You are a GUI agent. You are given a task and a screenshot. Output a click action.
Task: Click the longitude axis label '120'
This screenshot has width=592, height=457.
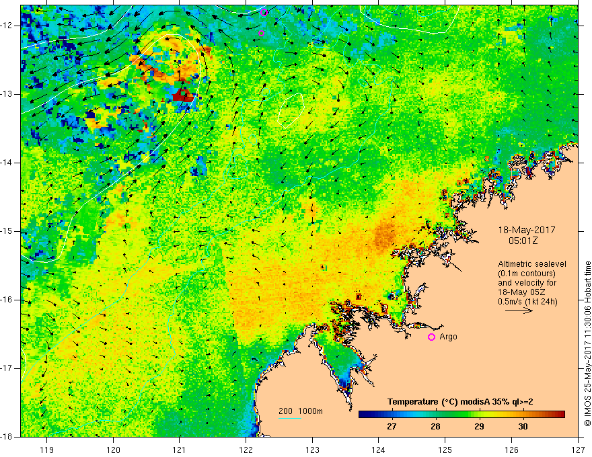pos(113,450)
